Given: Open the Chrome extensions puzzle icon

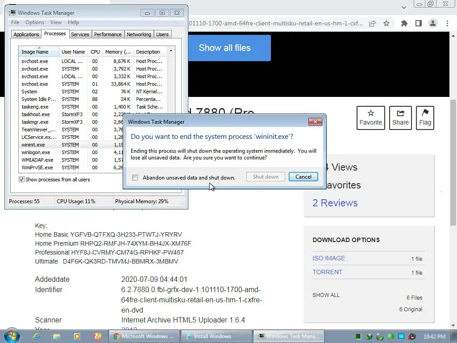Looking at the screenshot, I should [404, 23].
